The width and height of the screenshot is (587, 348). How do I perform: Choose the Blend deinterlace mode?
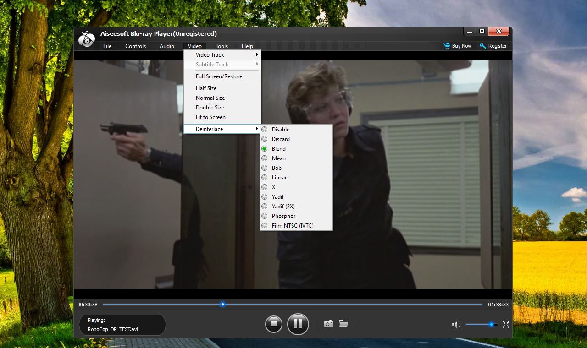pyautogui.click(x=296, y=149)
